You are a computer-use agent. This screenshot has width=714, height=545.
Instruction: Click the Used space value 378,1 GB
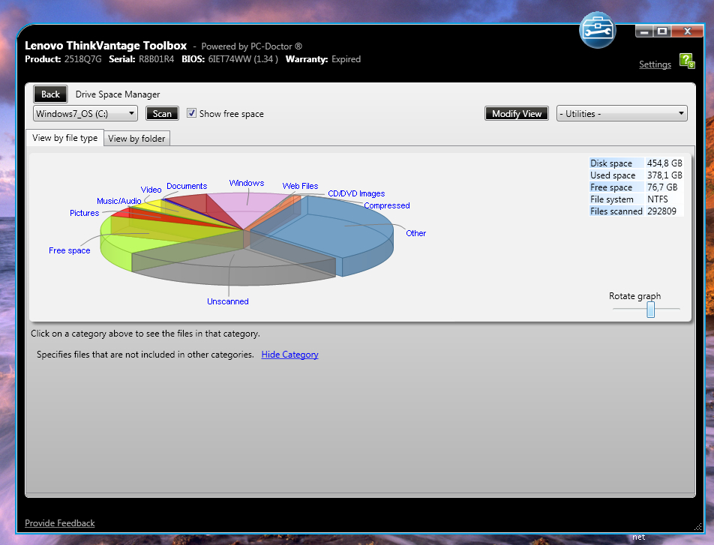(664, 175)
